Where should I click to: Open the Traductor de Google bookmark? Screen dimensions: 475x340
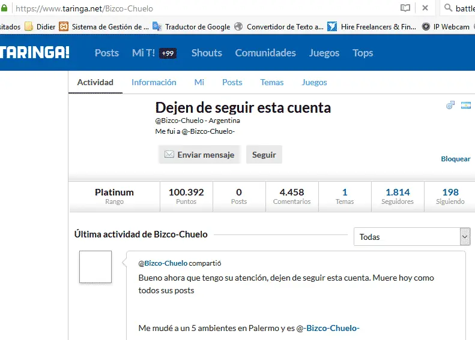pyautogui.click(x=192, y=26)
